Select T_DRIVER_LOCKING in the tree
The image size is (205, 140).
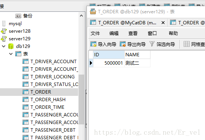53,77
